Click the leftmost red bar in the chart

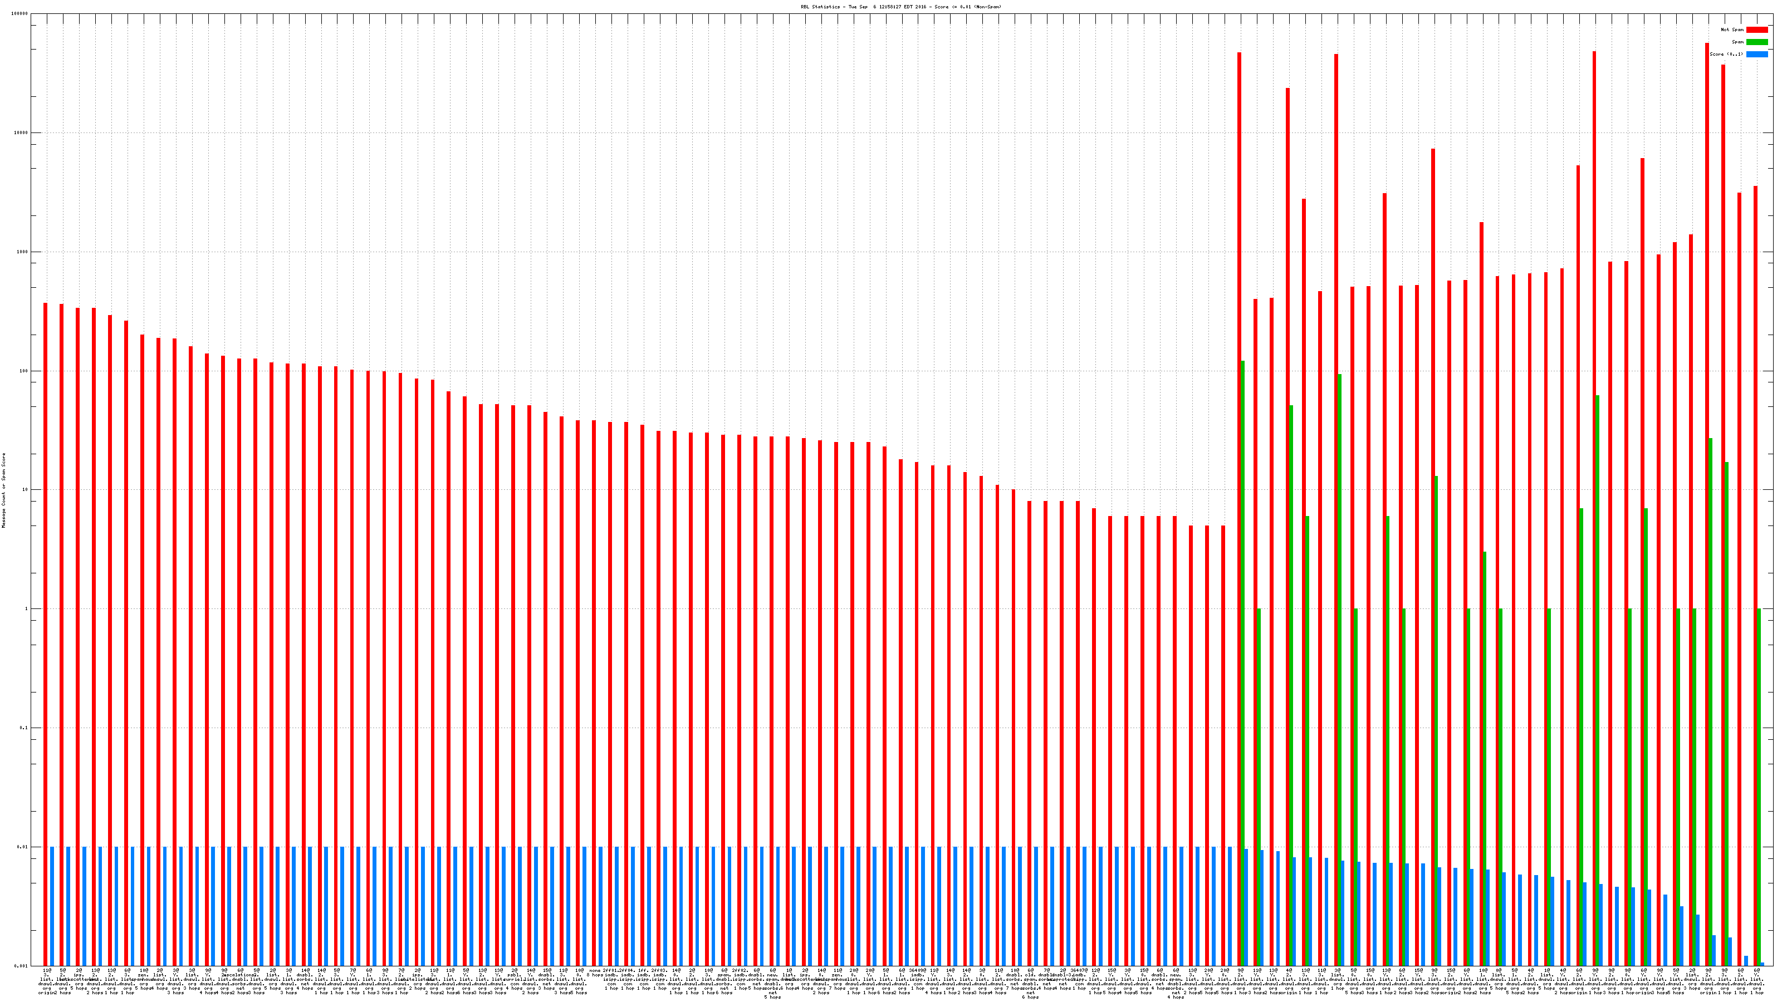pyautogui.click(x=46, y=622)
